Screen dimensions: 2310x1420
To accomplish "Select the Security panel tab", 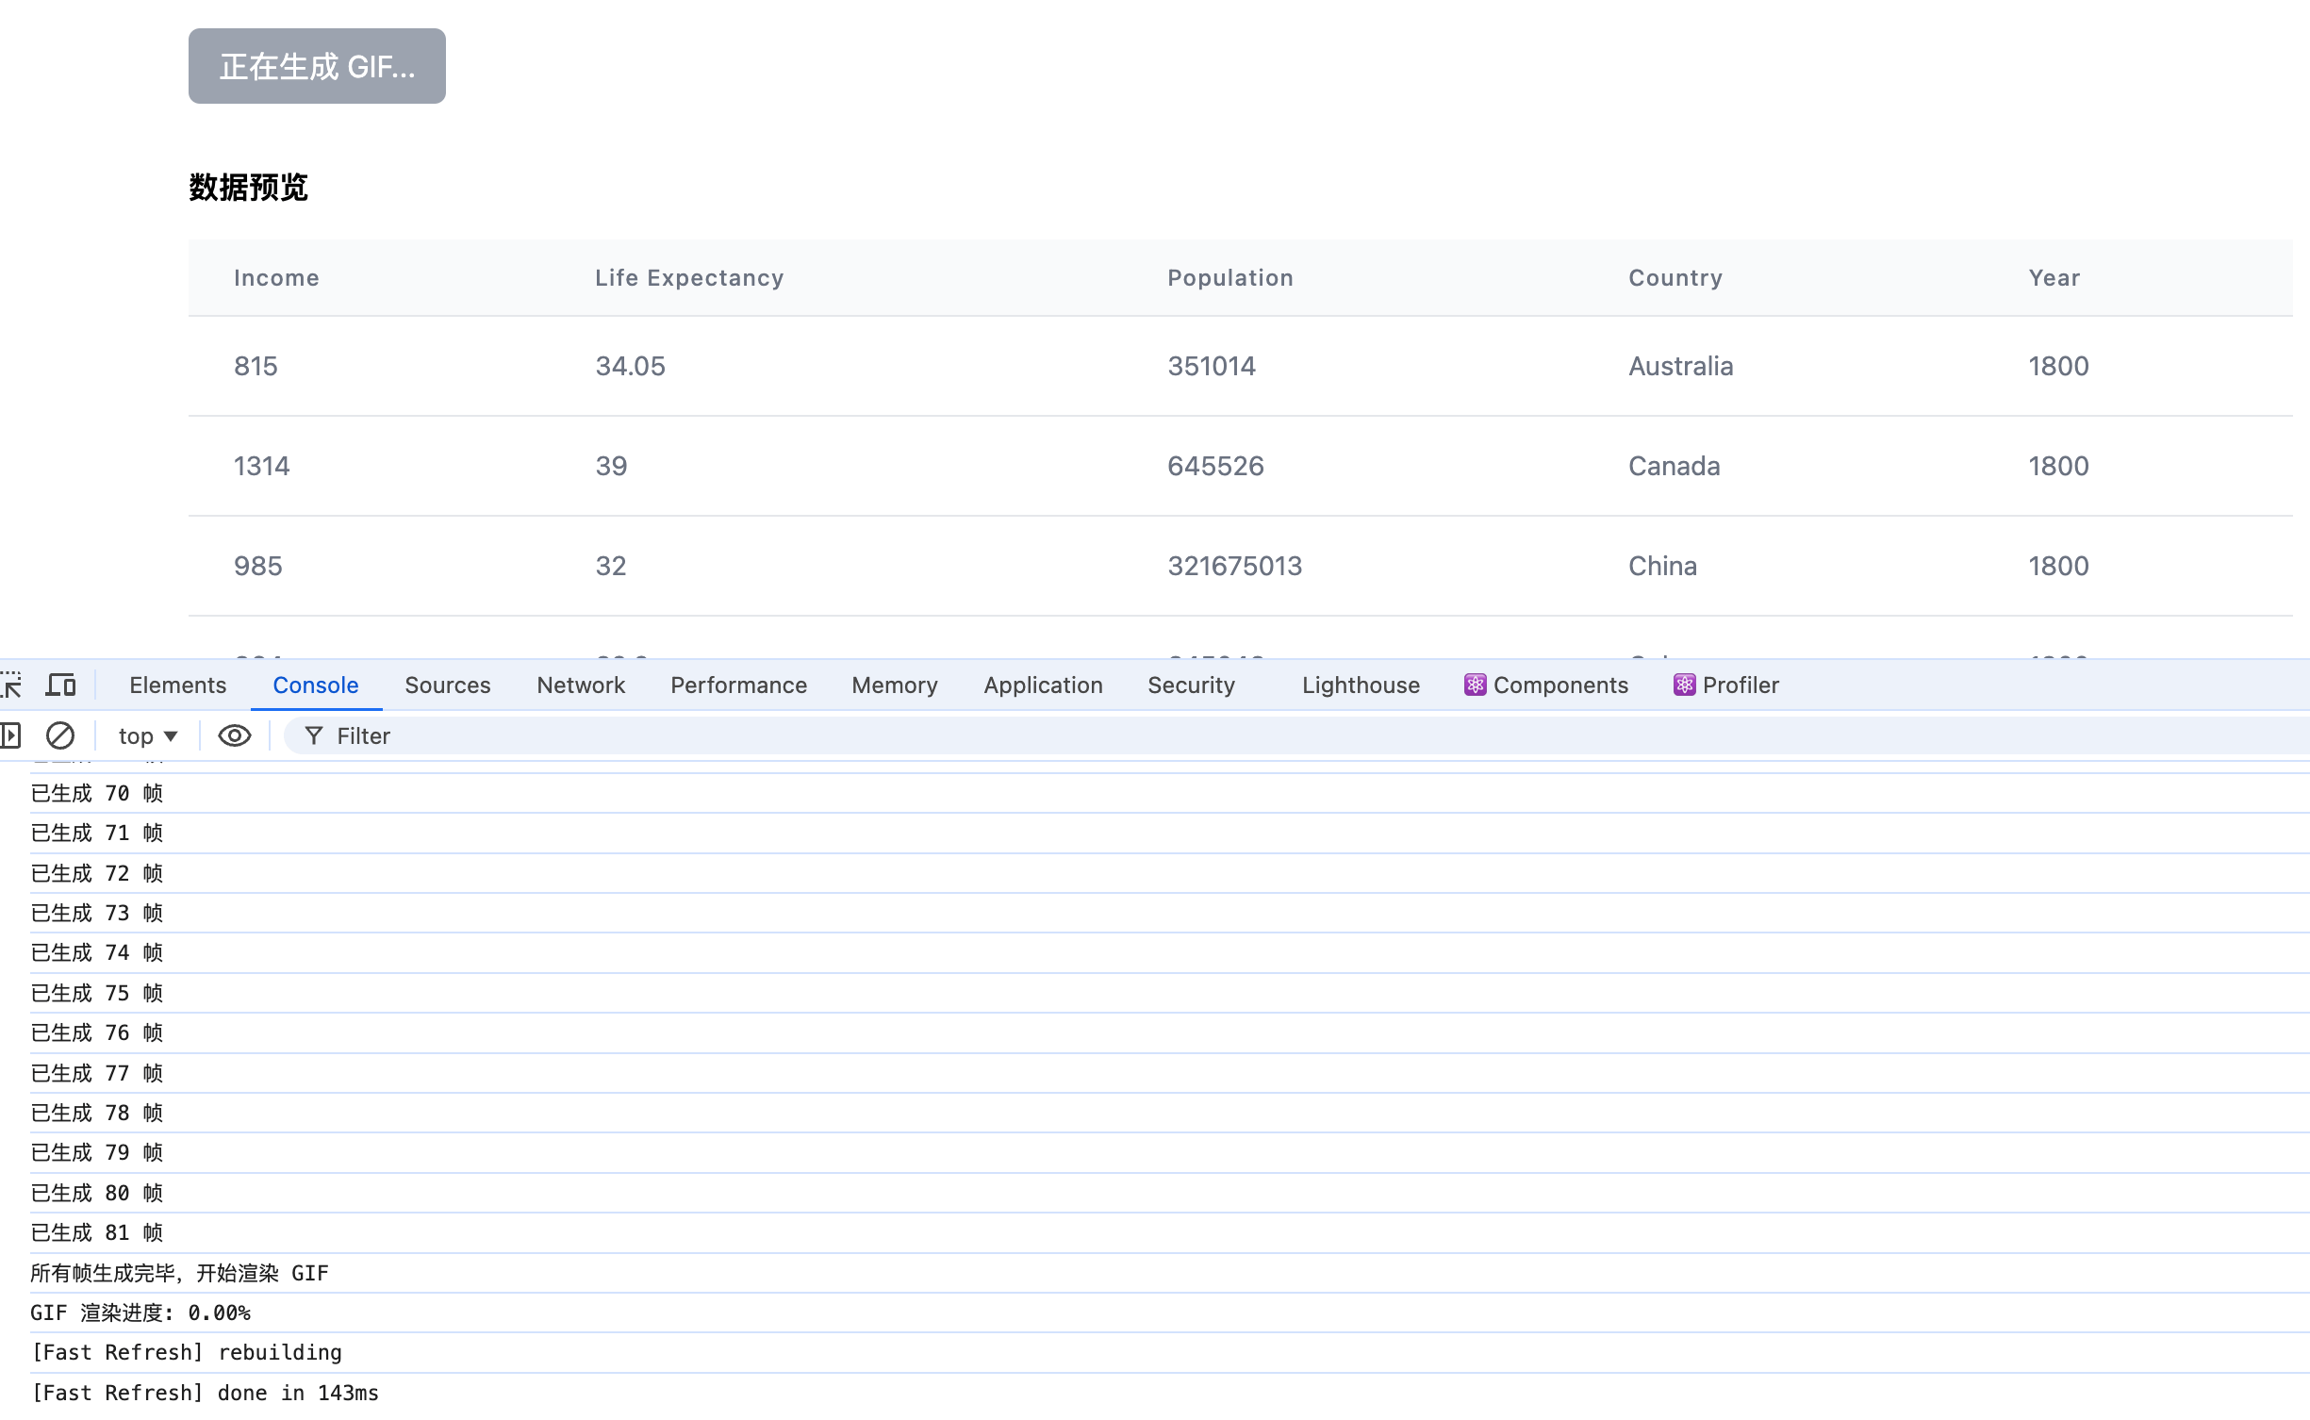I will [1192, 685].
